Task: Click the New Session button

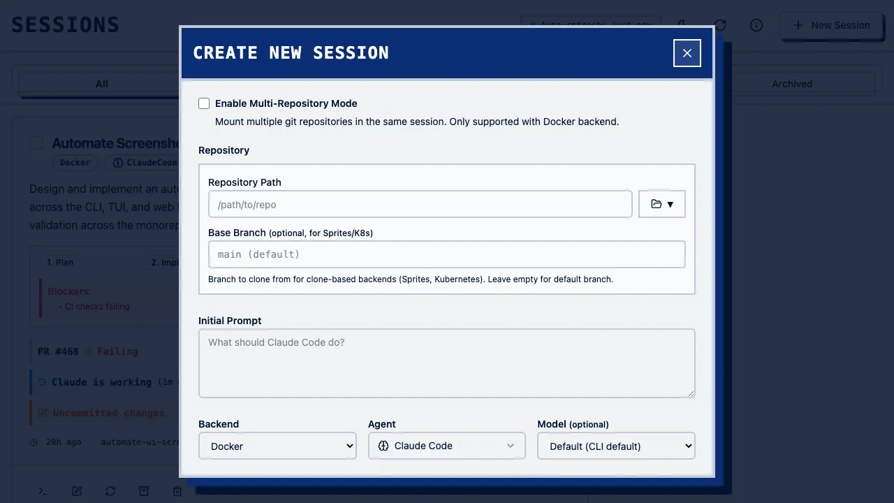Action: pos(832,25)
